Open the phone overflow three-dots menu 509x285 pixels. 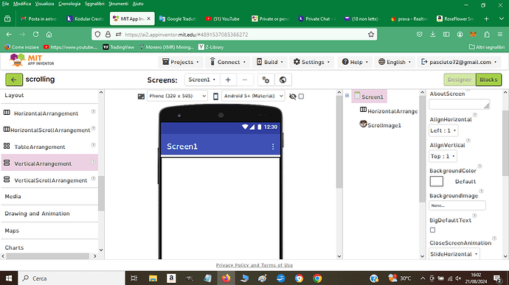[273, 147]
